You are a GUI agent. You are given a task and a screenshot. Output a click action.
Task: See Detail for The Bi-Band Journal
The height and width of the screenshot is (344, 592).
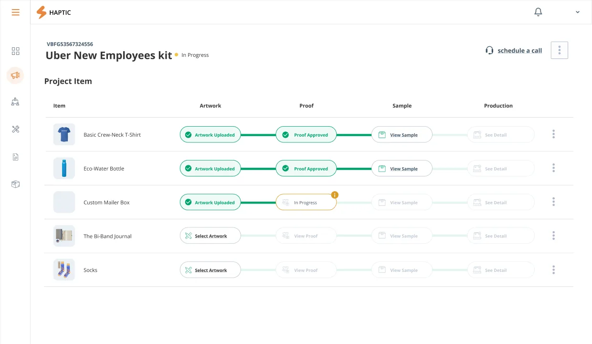point(501,236)
